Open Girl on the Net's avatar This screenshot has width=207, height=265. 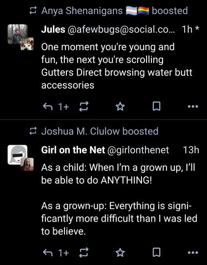(x=18, y=154)
